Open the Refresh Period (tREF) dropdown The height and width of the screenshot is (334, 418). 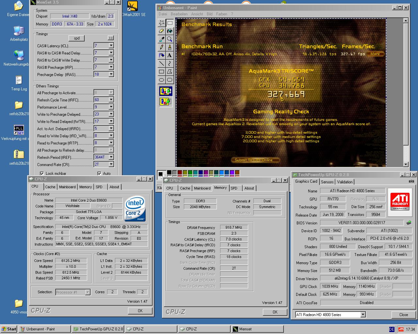click(111, 157)
